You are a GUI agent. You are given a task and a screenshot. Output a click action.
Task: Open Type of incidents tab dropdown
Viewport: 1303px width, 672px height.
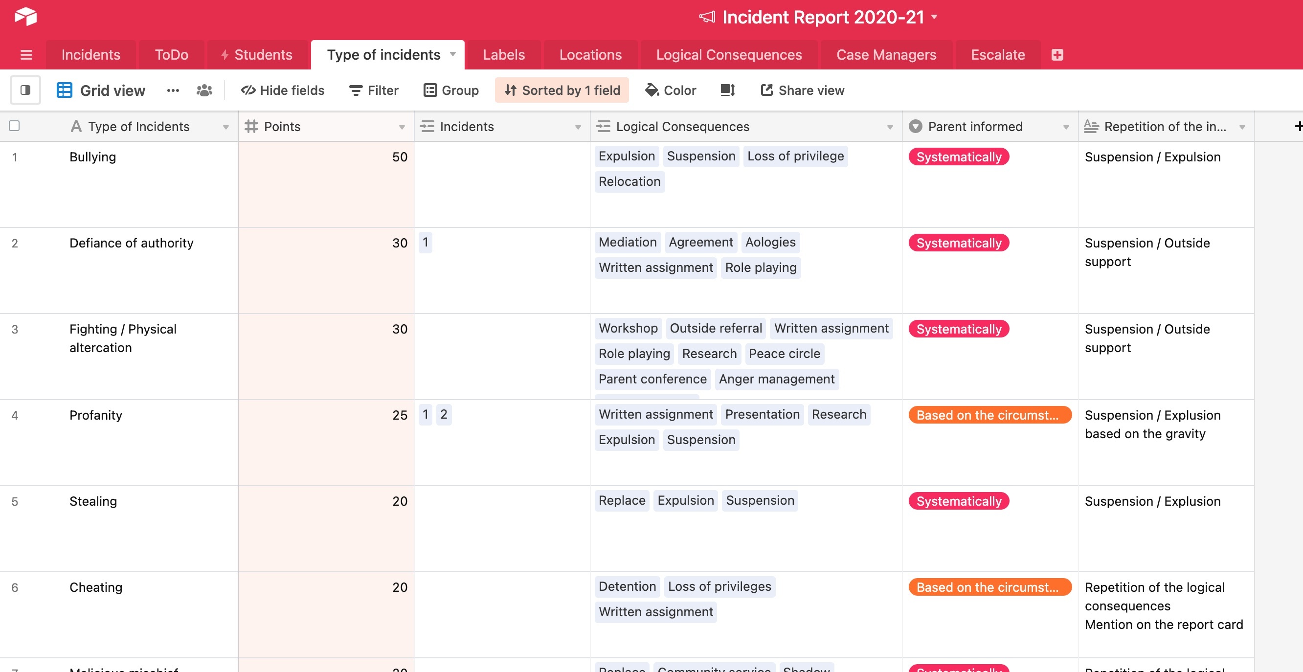point(453,54)
